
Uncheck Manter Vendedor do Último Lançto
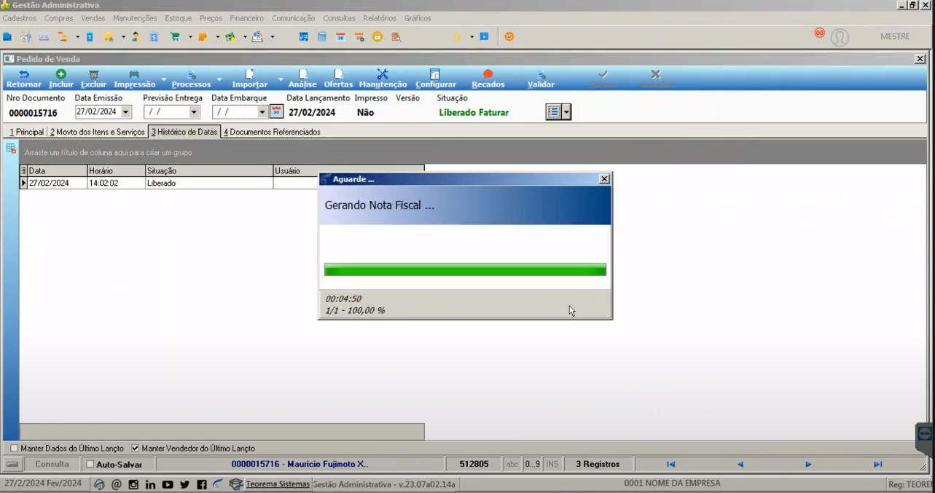click(135, 449)
